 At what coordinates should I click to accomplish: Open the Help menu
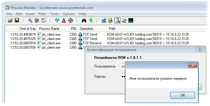(82, 14)
